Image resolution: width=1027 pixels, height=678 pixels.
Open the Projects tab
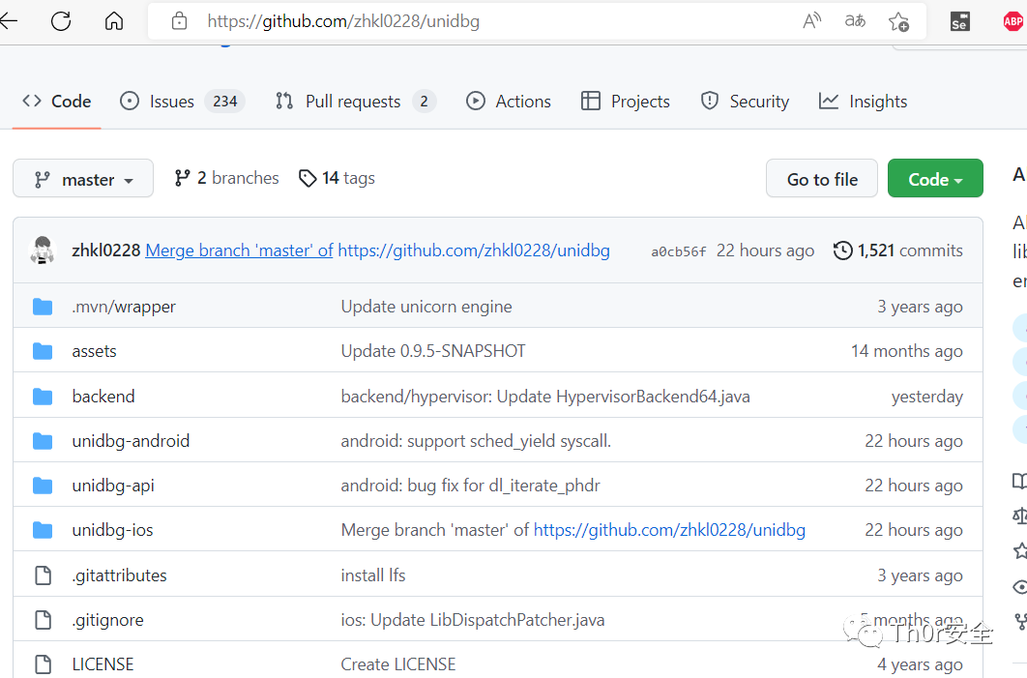point(626,102)
